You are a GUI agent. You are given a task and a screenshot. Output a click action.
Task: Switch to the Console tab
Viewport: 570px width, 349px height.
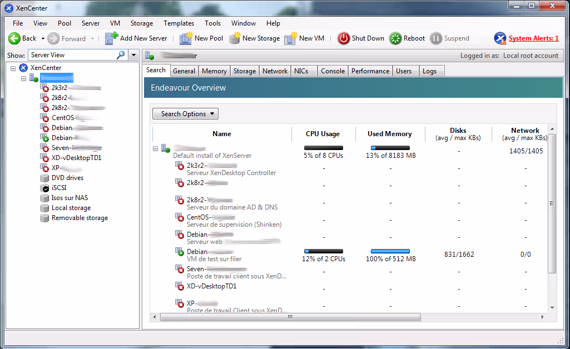coord(333,71)
